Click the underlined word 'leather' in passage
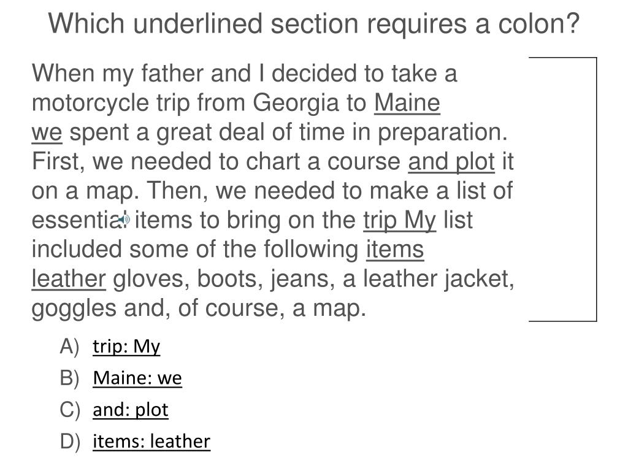The image size is (628, 471). (69, 279)
